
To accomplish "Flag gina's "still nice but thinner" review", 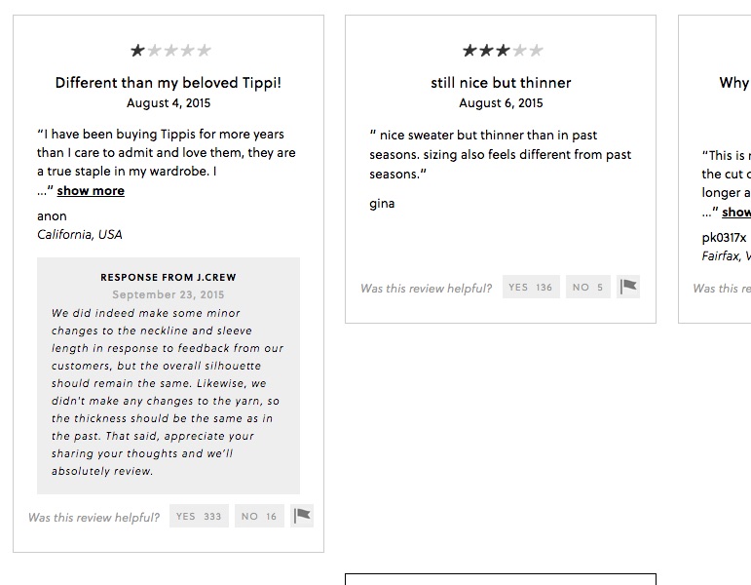I will [x=628, y=287].
